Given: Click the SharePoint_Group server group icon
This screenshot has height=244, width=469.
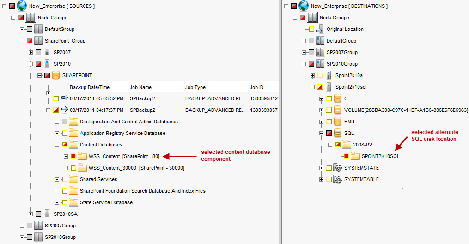Looking at the screenshot, I should (x=38, y=41).
